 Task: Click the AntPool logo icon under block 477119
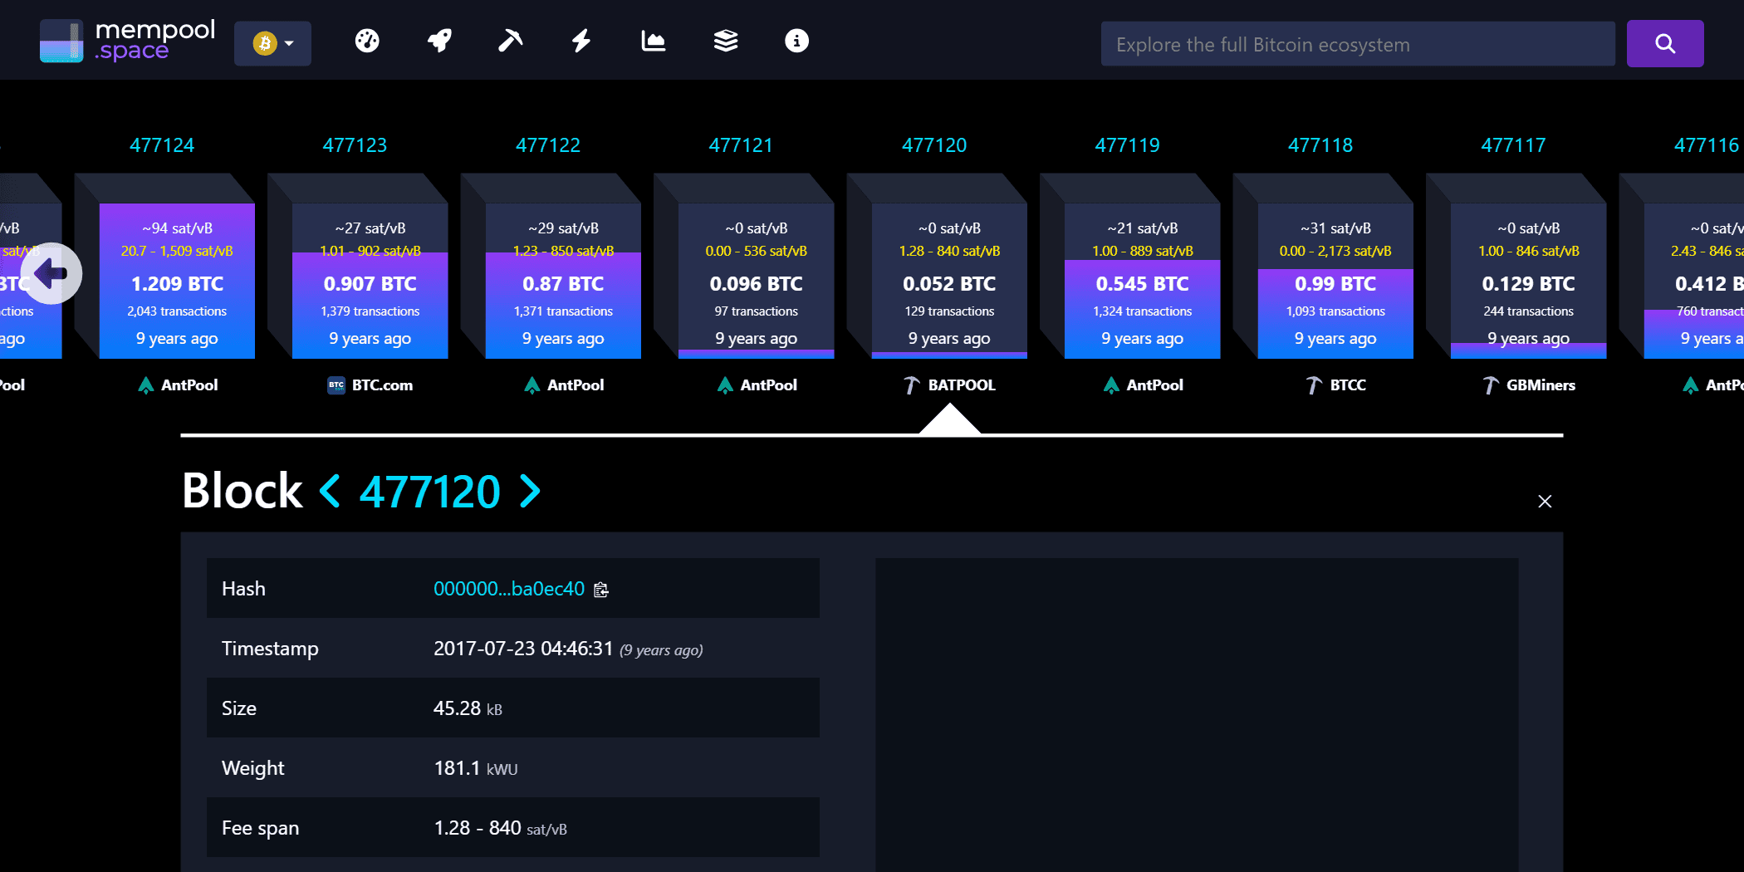[1111, 385]
